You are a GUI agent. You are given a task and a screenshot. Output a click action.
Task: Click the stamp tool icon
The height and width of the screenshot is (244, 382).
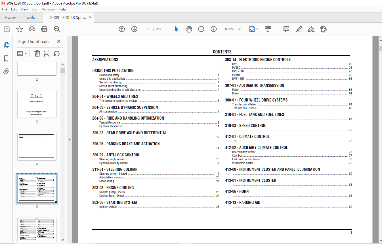(324, 29)
